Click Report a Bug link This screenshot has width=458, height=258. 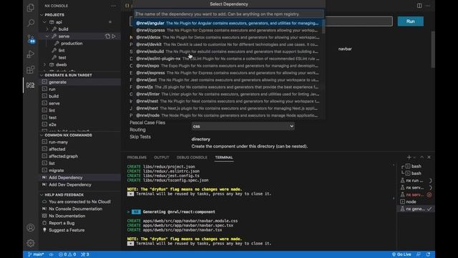point(62,223)
